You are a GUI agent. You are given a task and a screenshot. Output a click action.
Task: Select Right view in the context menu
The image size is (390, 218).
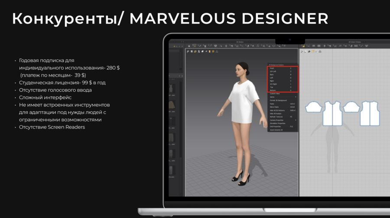[283, 81]
